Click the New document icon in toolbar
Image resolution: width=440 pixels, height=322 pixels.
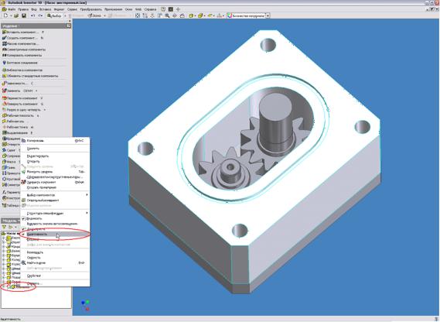click(x=5, y=15)
